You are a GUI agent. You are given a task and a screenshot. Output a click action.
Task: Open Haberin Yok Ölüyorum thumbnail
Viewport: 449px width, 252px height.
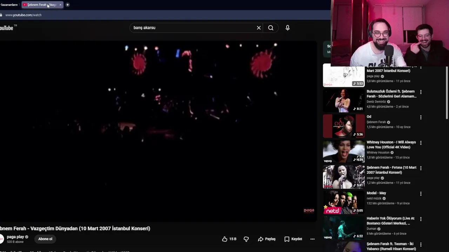coord(344,228)
